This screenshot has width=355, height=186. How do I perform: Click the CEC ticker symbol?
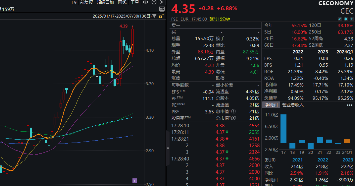(x=347, y=11)
